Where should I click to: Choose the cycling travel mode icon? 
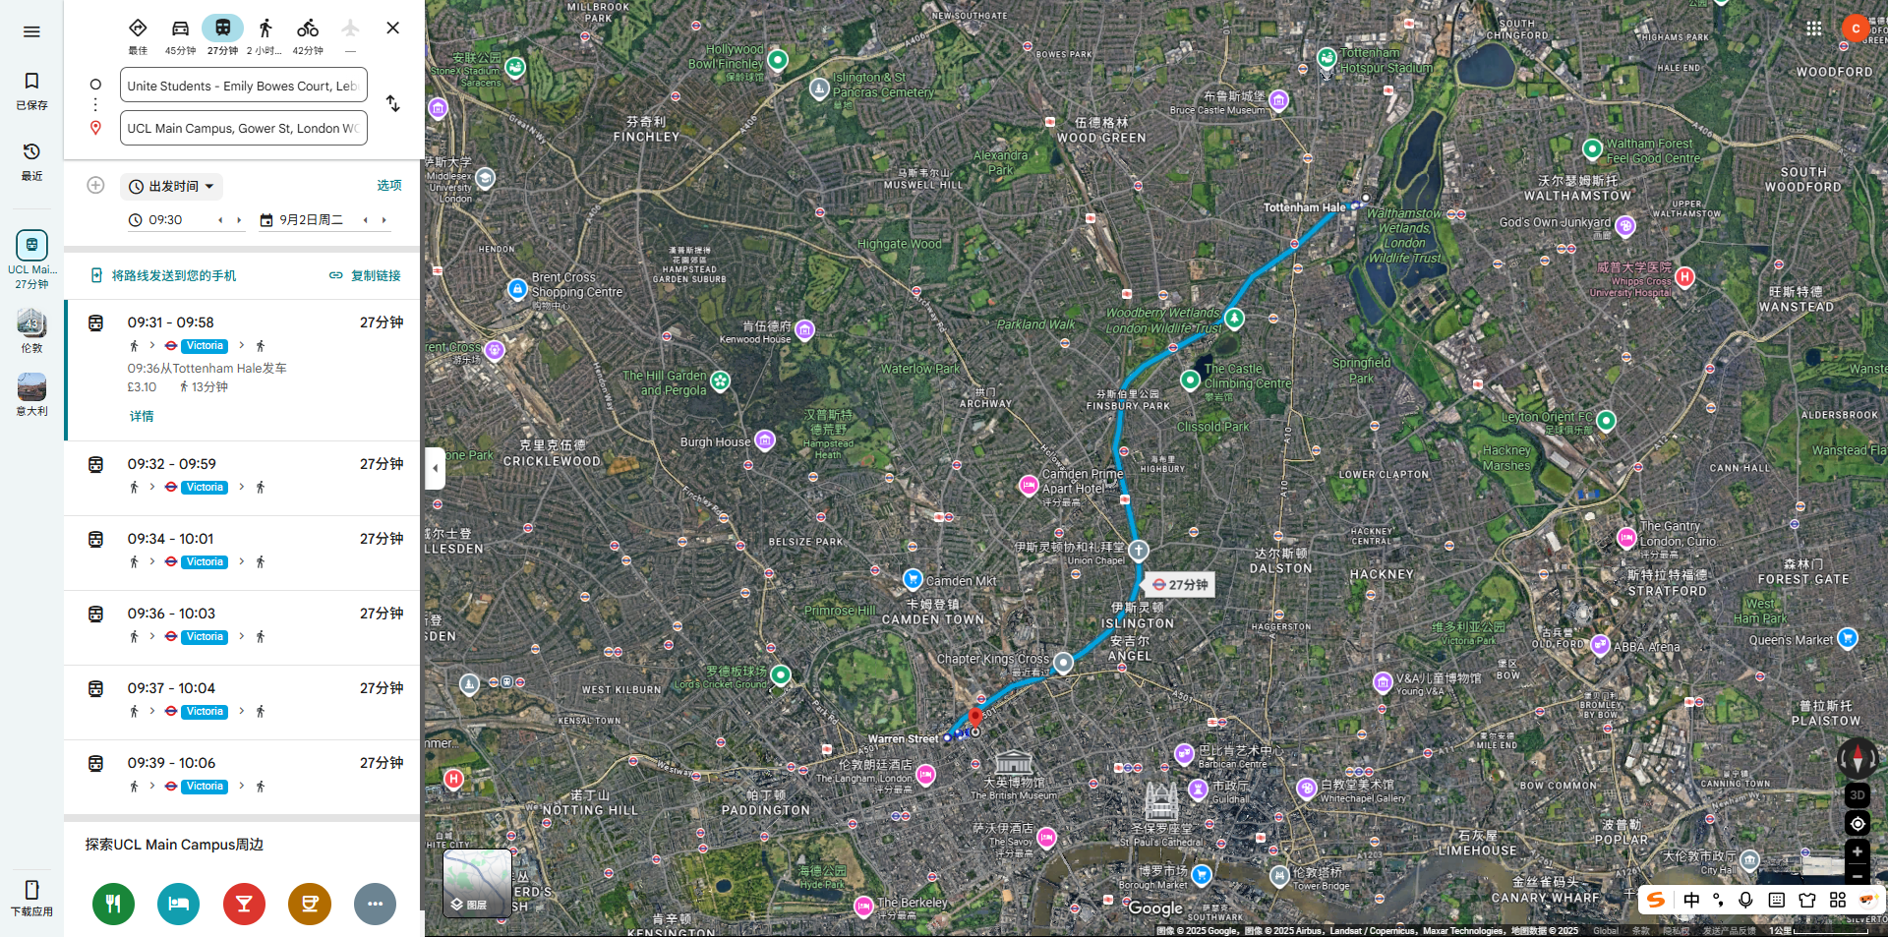[308, 29]
